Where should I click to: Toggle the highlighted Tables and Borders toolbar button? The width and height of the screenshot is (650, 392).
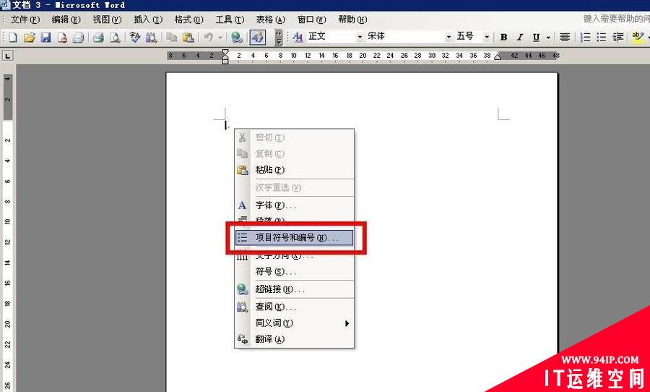point(257,38)
